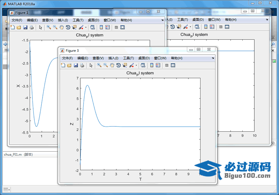Click Insert Colorbar icon in Figure 3

(152, 65)
